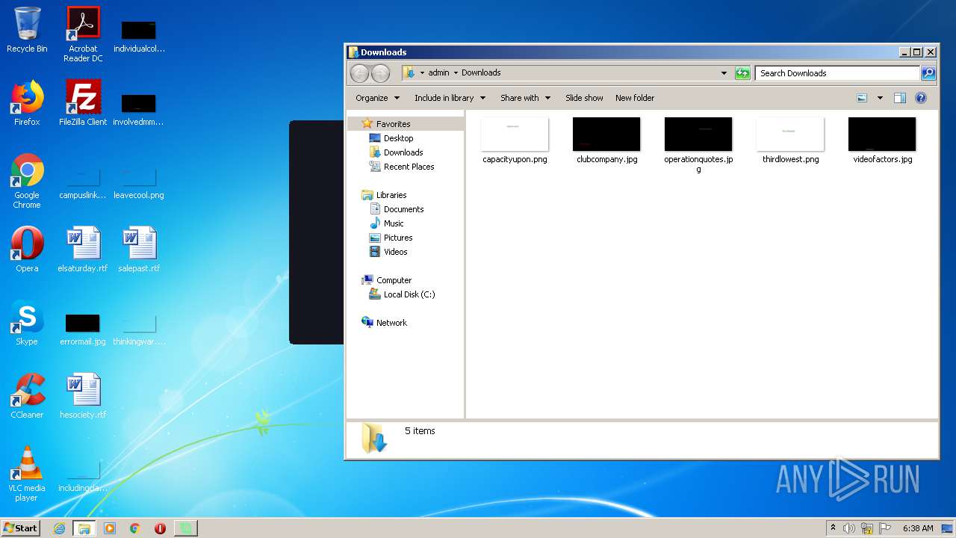Image resolution: width=956 pixels, height=538 pixels.
Task: Click admin breadcrumb in address bar
Action: coord(438,72)
